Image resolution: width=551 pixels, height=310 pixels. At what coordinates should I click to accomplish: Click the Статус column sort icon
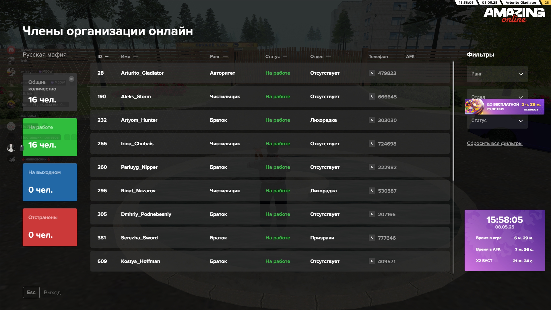tap(285, 57)
